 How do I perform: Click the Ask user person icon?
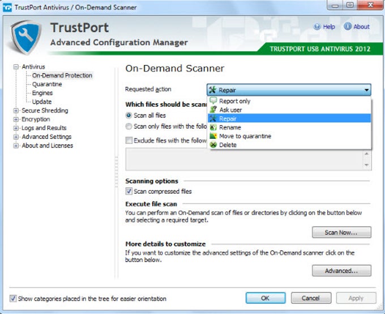(213, 110)
